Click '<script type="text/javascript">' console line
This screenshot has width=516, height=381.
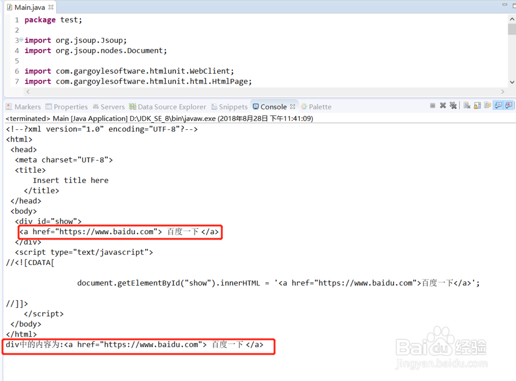coord(84,252)
